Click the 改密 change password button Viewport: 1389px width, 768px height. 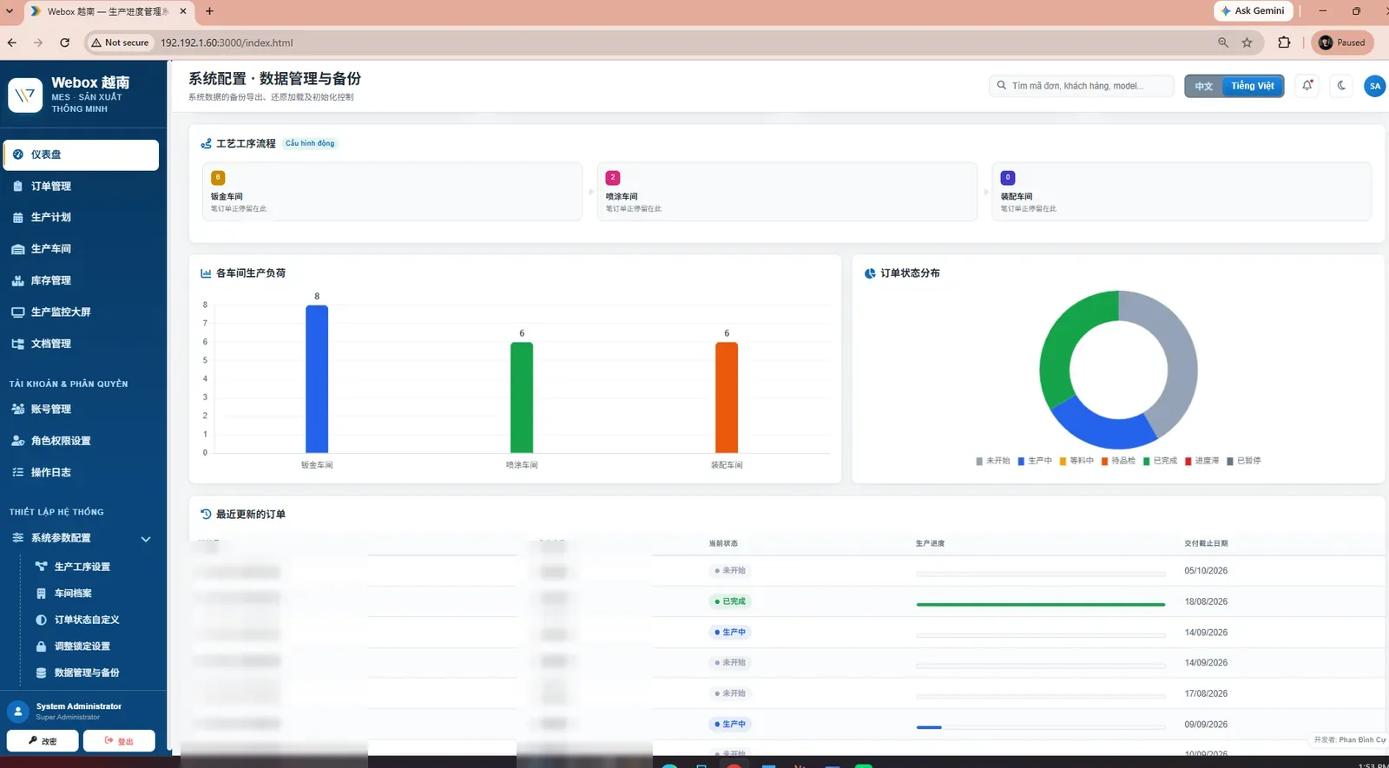click(x=43, y=741)
